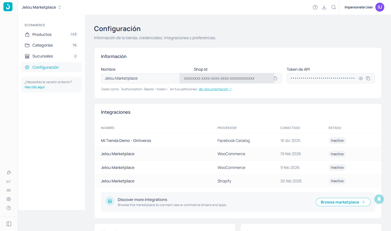Click the '20 feb 2026' connected date
Viewport: 391px width, 231px height.
[291, 181]
